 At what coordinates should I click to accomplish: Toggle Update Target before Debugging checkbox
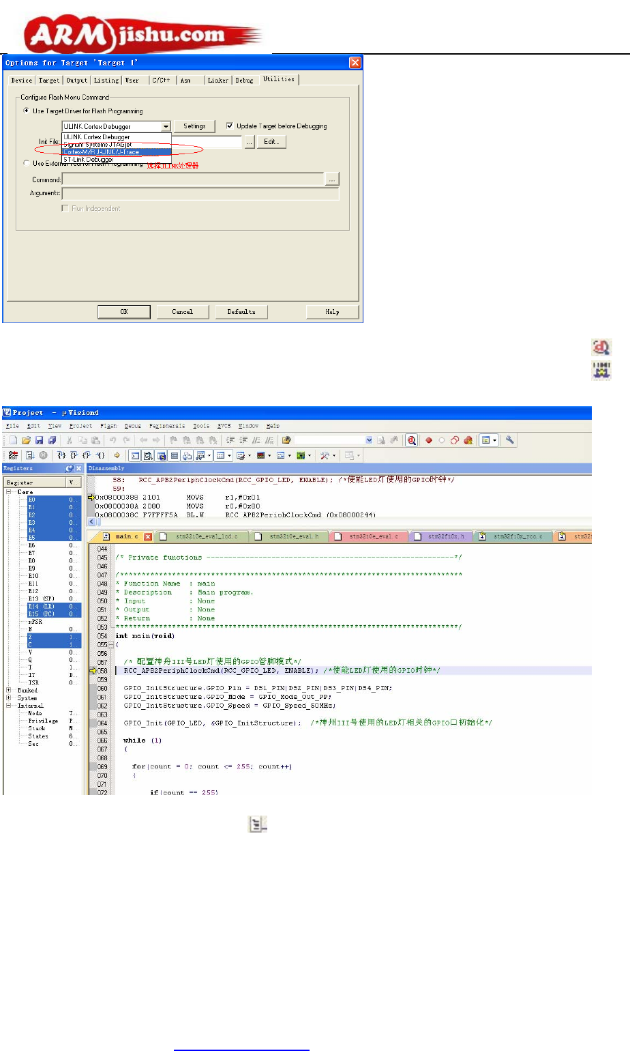coord(230,126)
